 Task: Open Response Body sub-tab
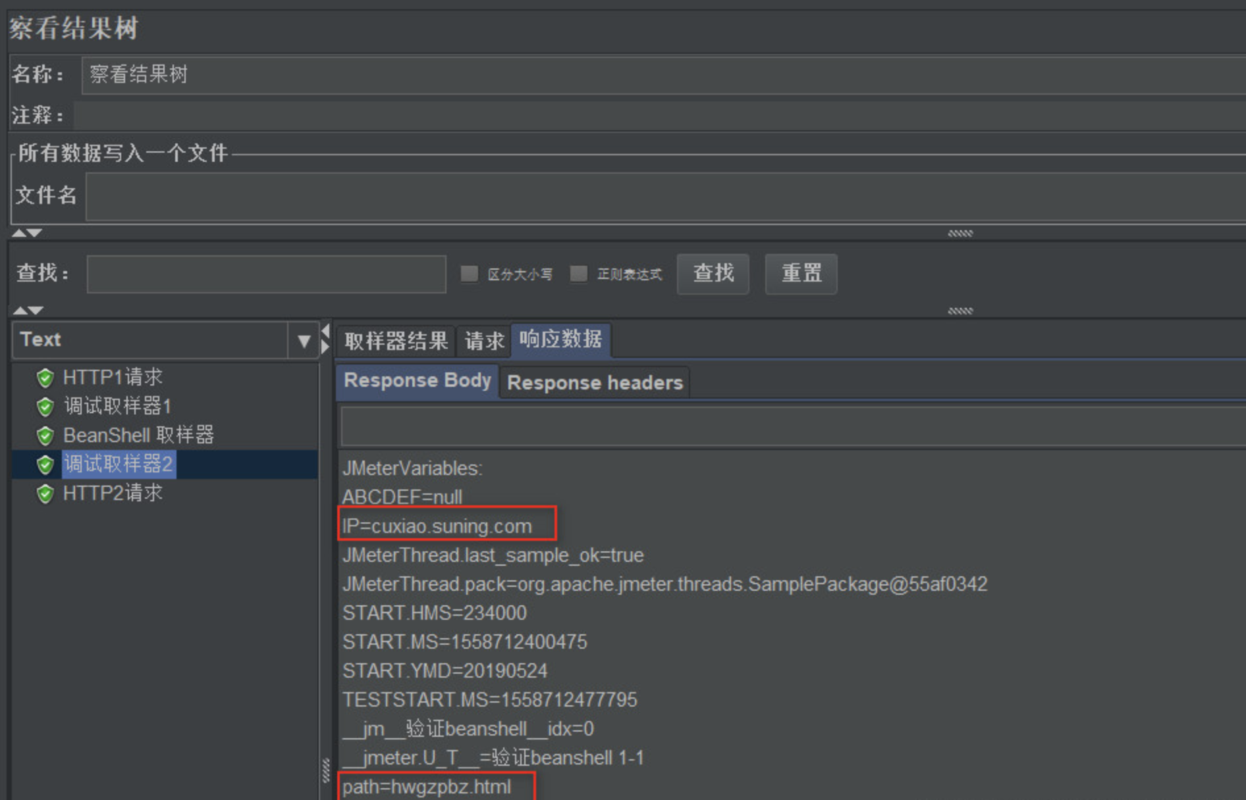coord(418,381)
